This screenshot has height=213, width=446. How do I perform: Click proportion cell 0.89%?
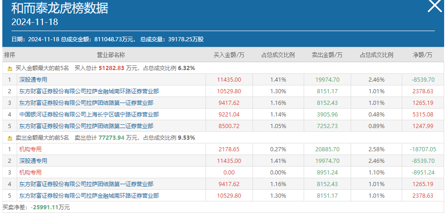(x=376, y=126)
